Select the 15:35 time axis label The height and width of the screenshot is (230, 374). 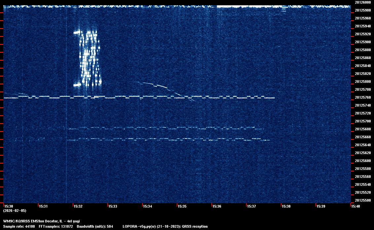click(x=183, y=206)
